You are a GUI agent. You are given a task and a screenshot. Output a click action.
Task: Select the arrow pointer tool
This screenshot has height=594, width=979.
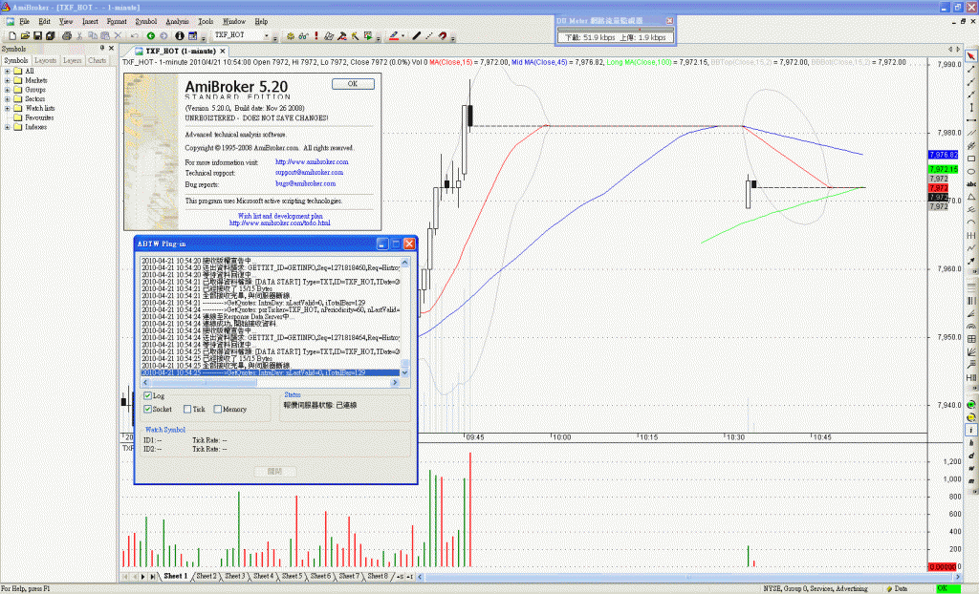click(971, 56)
